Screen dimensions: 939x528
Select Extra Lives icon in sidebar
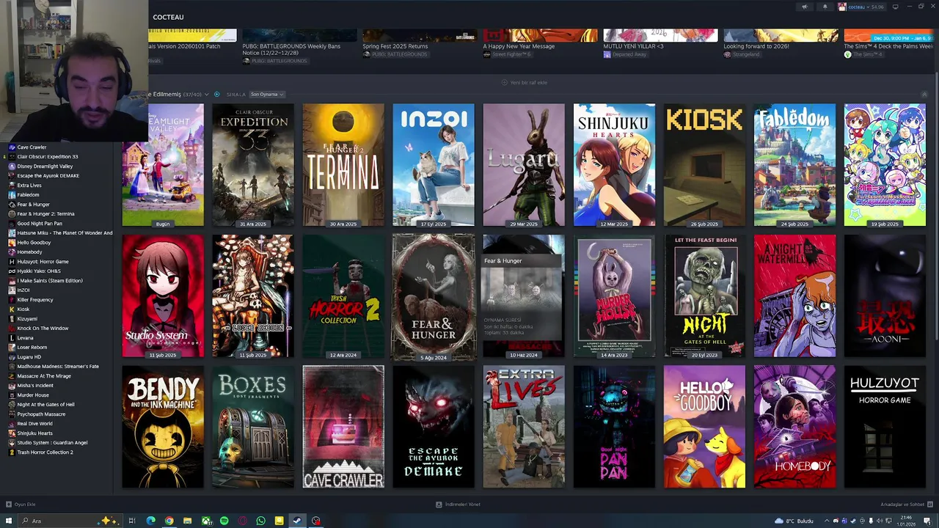[x=12, y=186]
